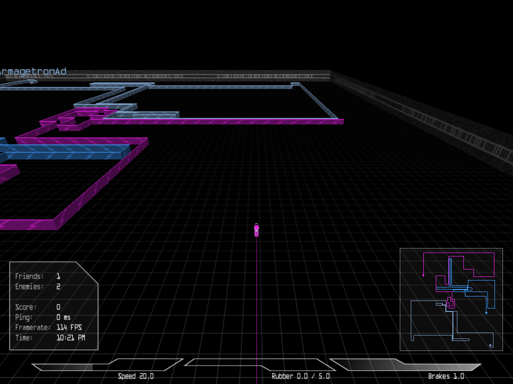Click the Time 10:21 PM readout
Image resolution: width=513 pixels, height=384 pixels.
pos(71,338)
